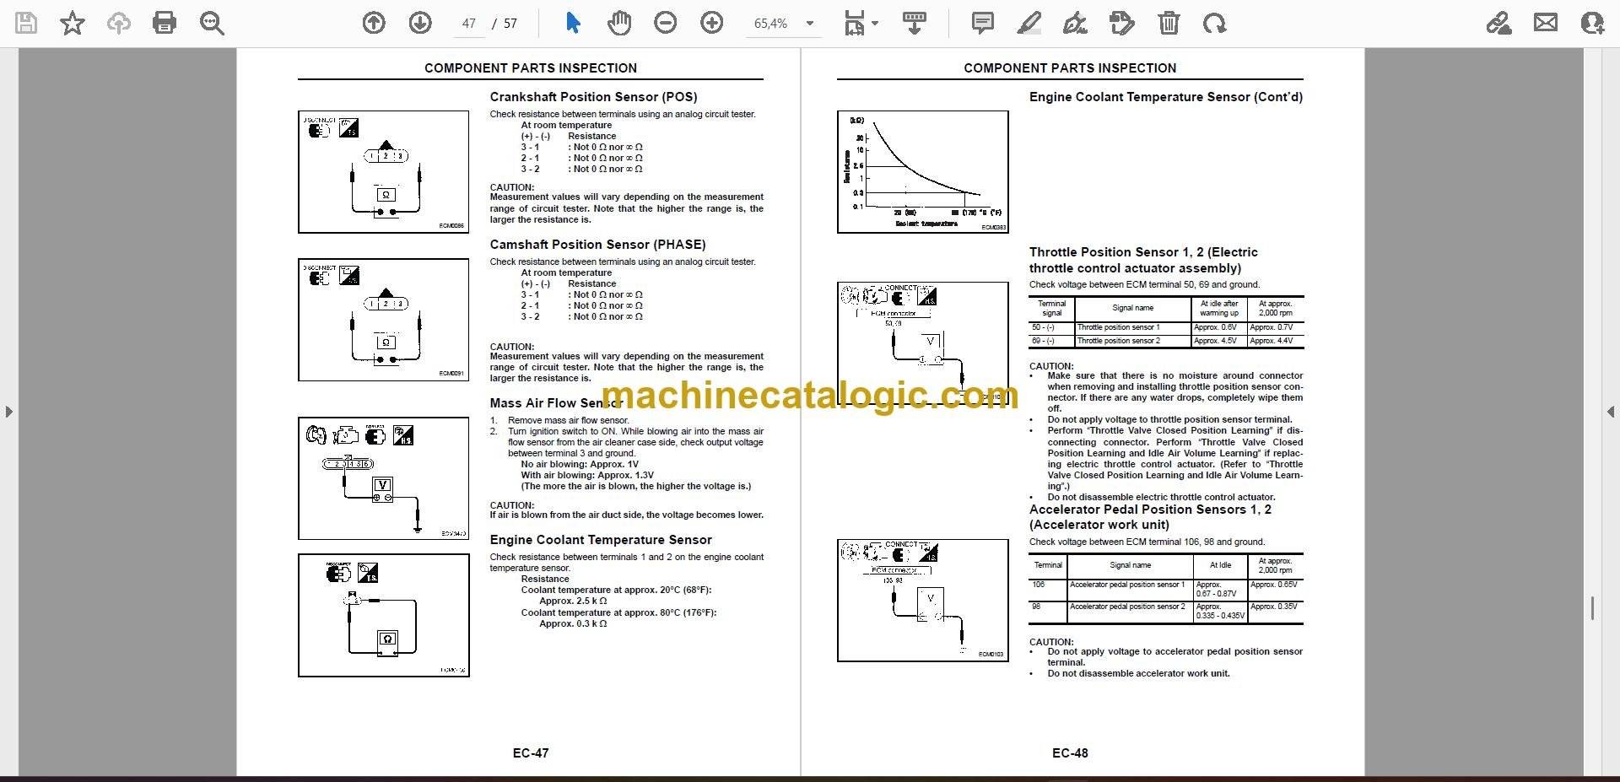Expand the page fit dropdown arrow
The image size is (1620, 782).
(x=875, y=24)
